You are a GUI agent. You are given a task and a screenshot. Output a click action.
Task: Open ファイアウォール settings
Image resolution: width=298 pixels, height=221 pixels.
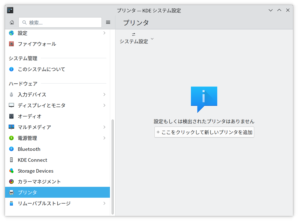point(57,44)
